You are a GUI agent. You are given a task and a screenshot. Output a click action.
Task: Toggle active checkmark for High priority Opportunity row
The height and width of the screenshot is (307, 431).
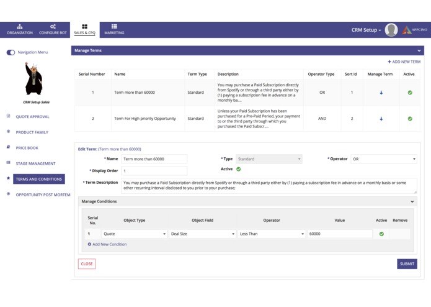pyautogui.click(x=410, y=119)
